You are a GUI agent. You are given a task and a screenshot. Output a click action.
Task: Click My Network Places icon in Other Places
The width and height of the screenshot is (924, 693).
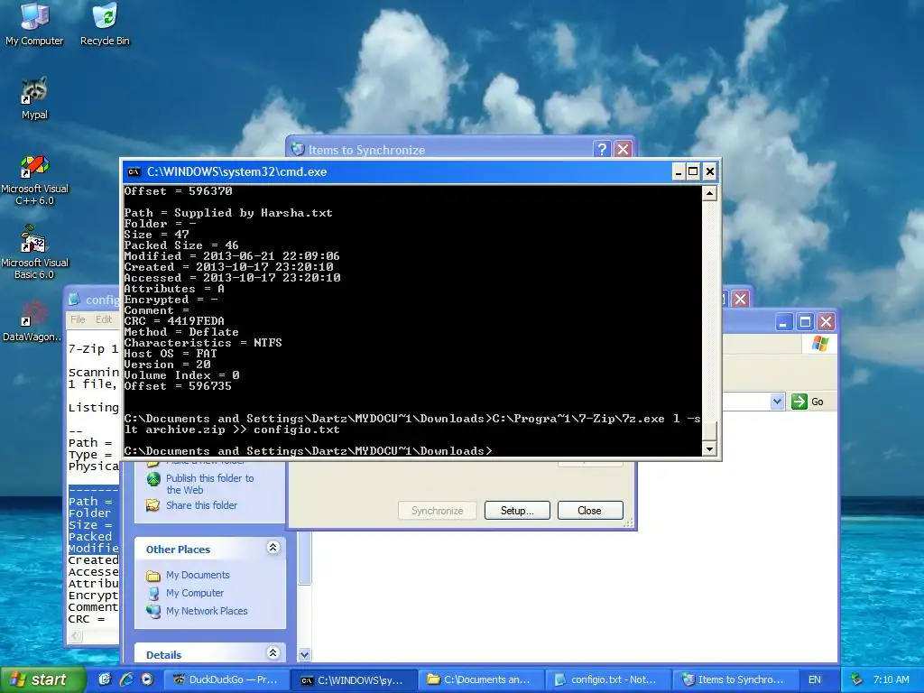click(x=153, y=611)
